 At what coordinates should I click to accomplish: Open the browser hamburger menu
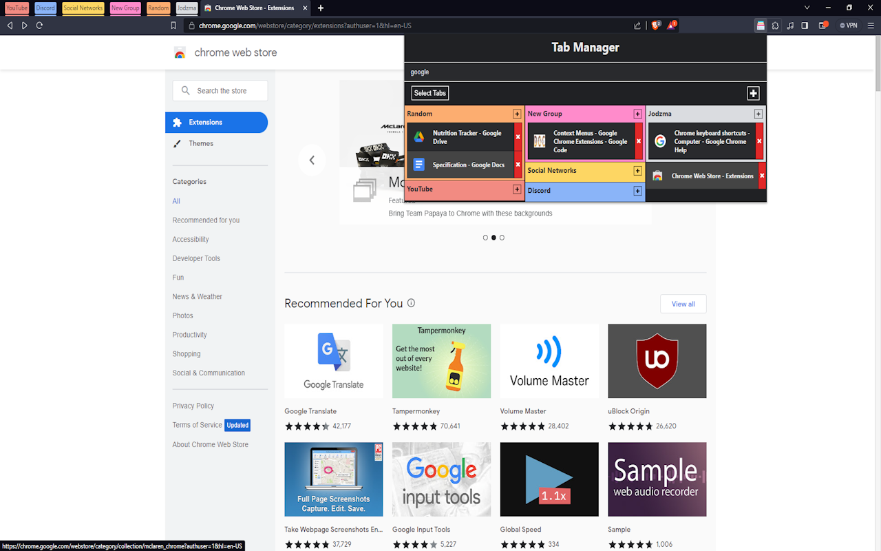click(x=871, y=25)
